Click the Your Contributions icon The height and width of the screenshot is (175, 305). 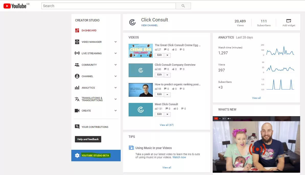click(77, 127)
